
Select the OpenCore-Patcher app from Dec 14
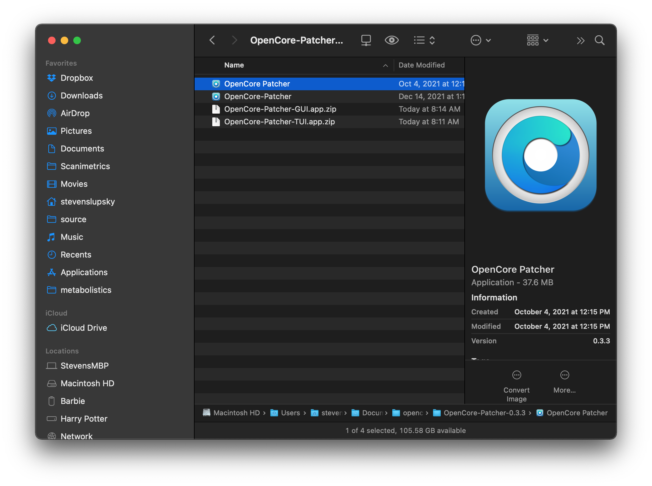click(x=329, y=97)
